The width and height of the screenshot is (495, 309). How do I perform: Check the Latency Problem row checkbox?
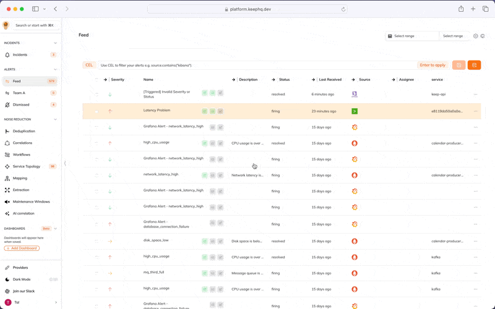click(97, 111)
